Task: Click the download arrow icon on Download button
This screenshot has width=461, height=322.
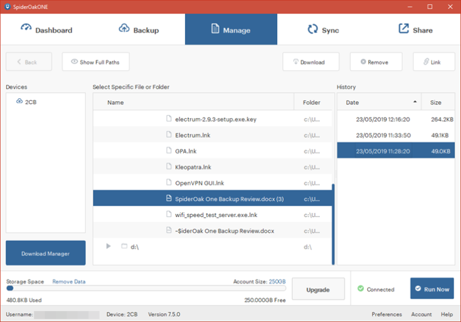Action: coord(296,62)
